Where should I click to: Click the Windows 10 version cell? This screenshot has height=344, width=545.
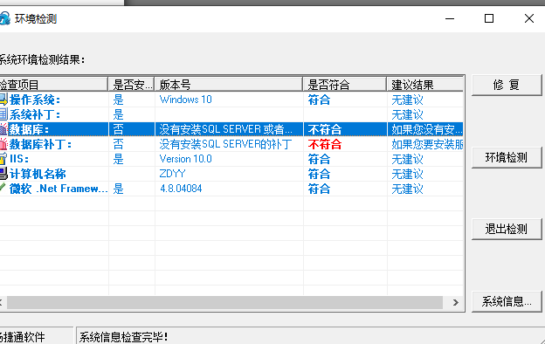pos(186,100)
